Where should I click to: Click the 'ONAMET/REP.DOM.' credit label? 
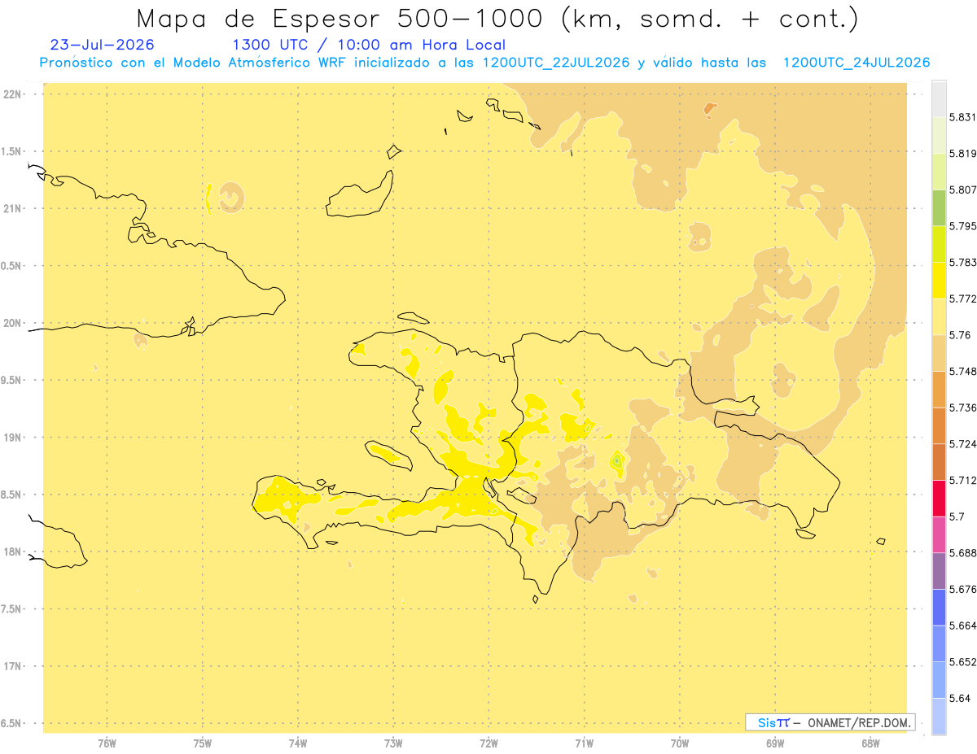coord(859,722)
